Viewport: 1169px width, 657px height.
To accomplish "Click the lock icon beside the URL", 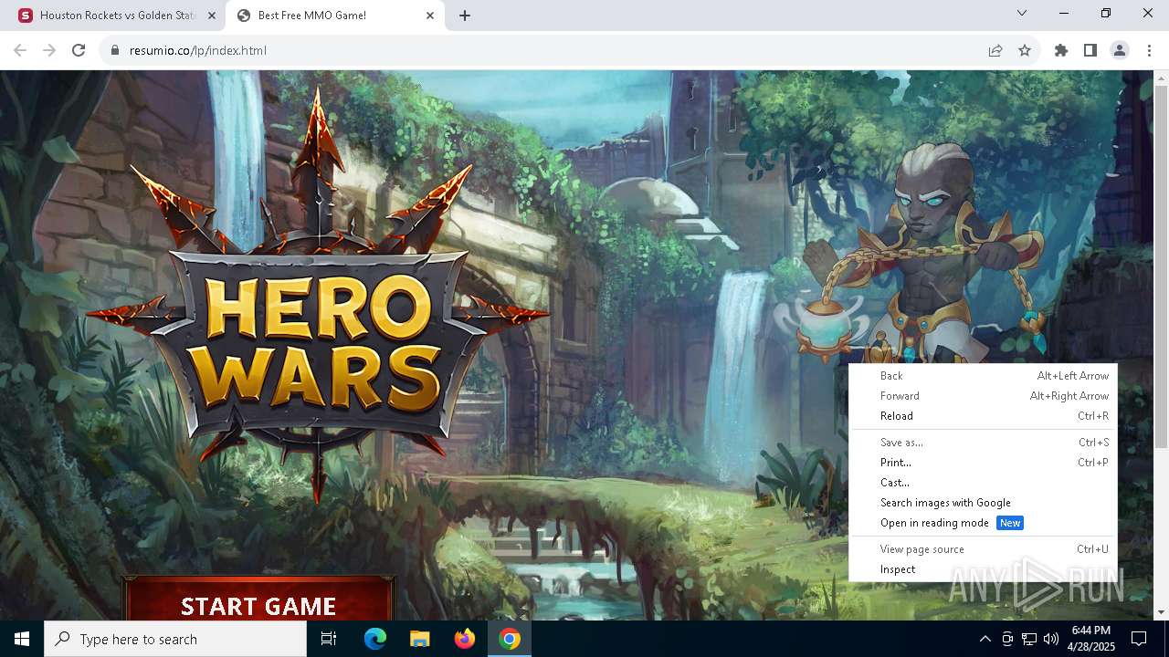I will coord(115,50).
